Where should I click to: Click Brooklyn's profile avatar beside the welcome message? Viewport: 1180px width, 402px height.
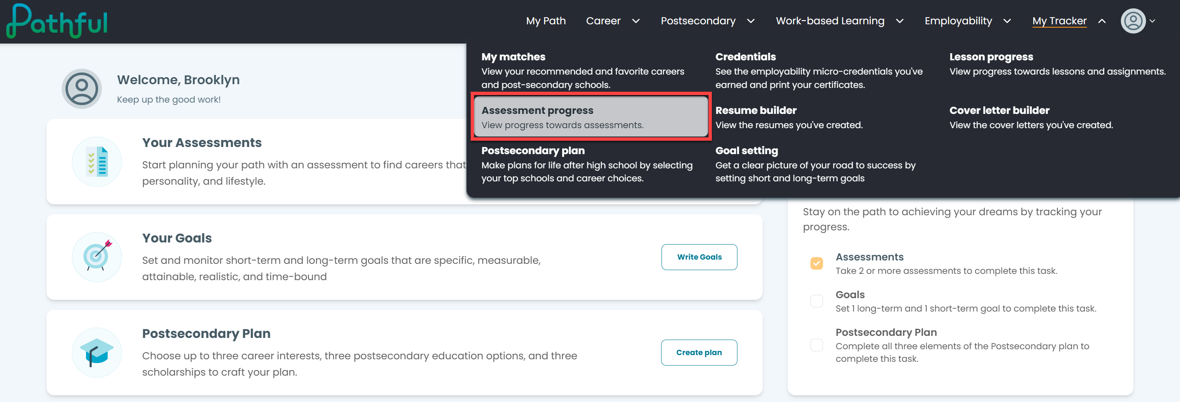[x=81, y=88]
